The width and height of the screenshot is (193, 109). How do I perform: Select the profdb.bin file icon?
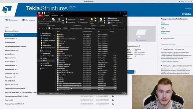coord(58,68)
